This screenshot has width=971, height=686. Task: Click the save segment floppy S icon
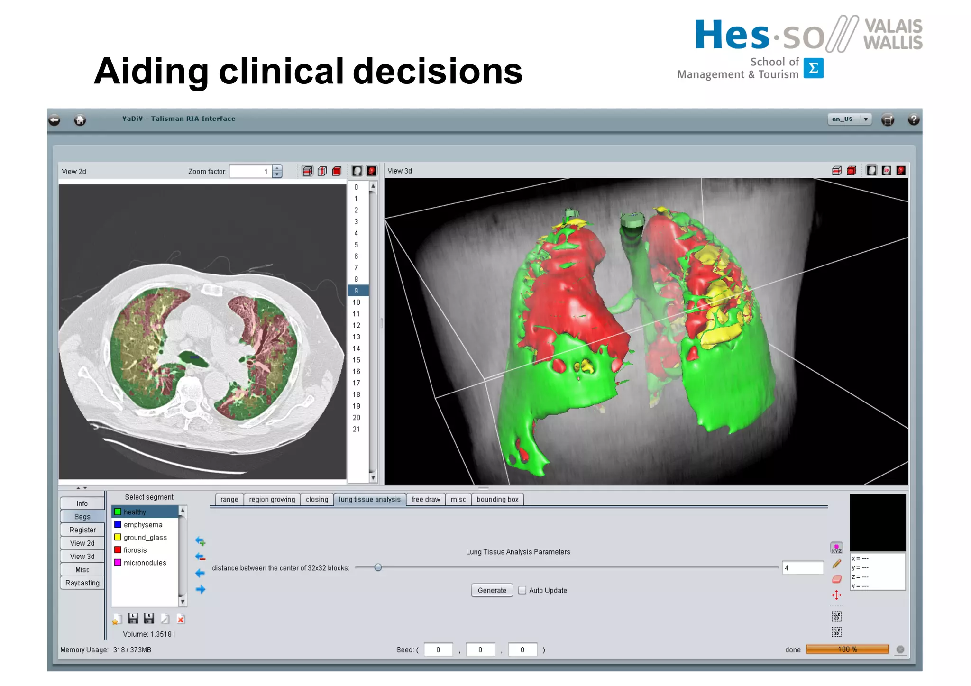(149, 619)
